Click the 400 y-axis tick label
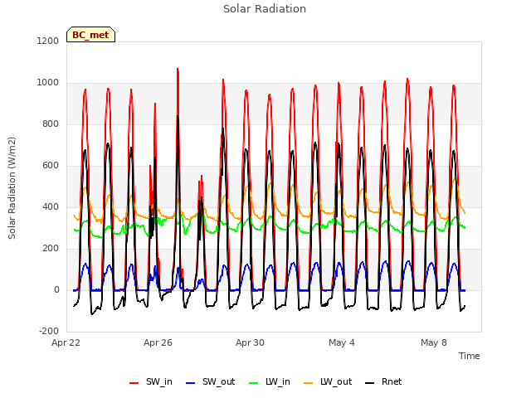531x398 pixels. tap(51, 206)
